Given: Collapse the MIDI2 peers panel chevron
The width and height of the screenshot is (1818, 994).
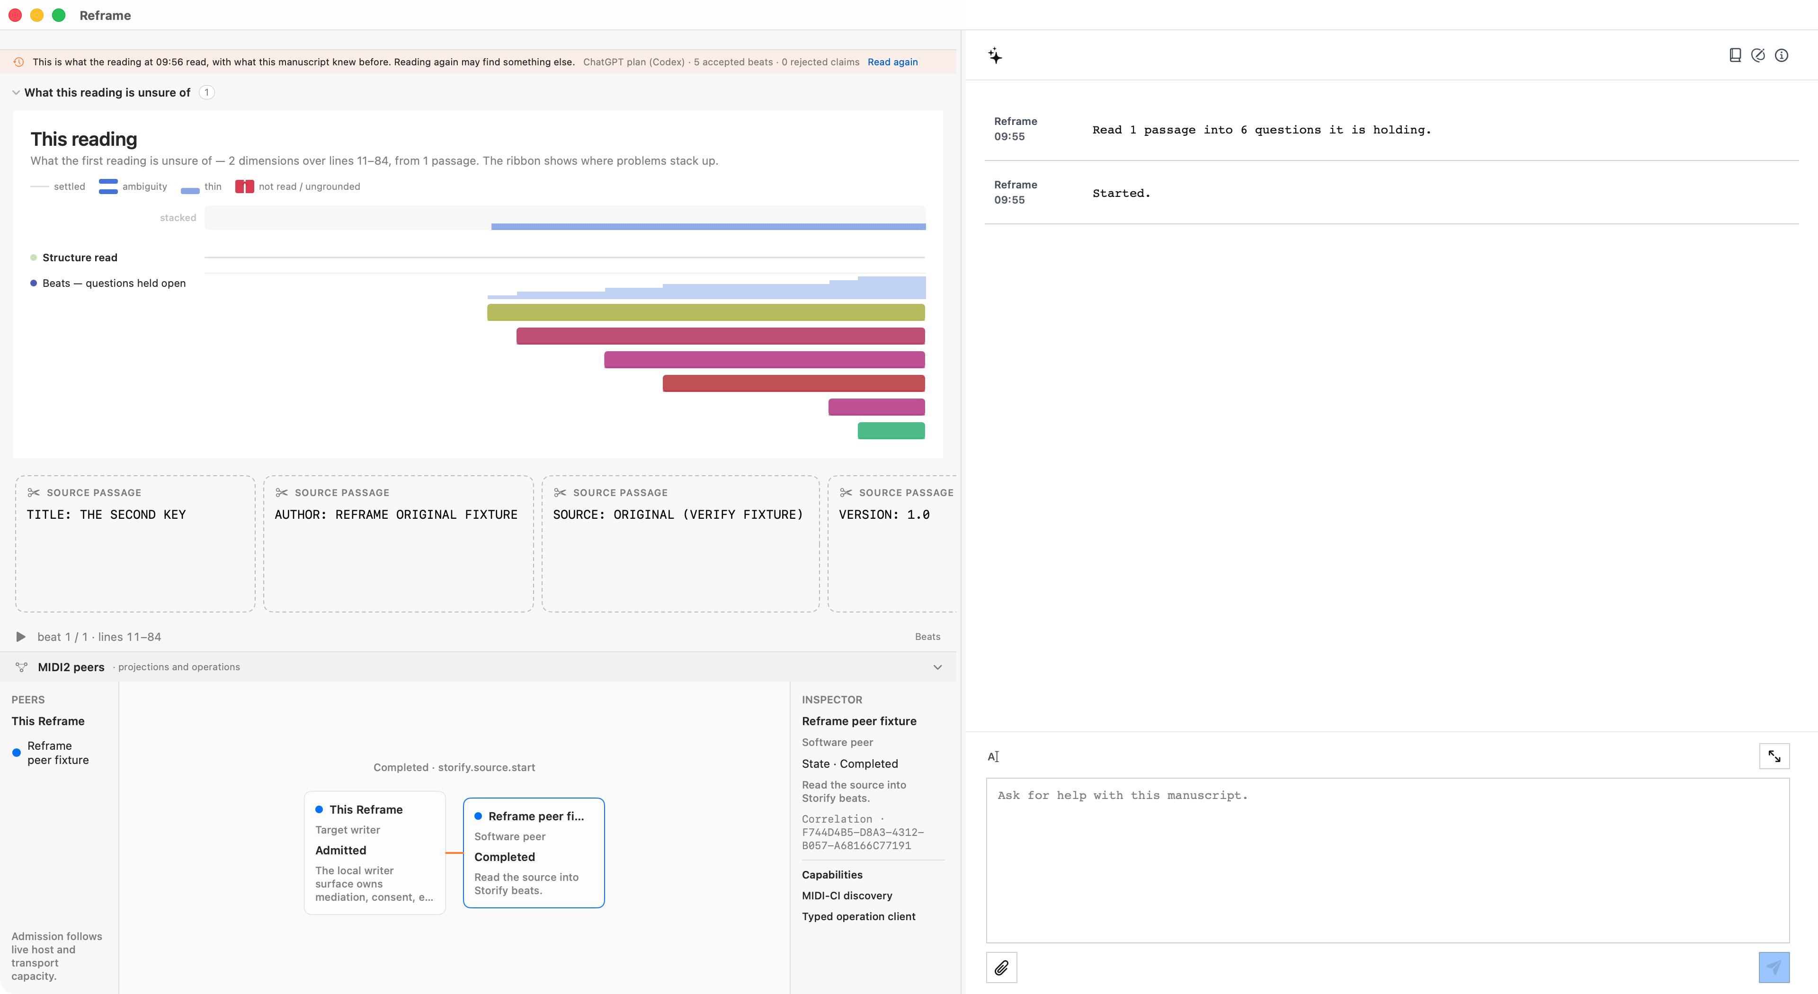Looking at the screenshot, I should (937, 666).
